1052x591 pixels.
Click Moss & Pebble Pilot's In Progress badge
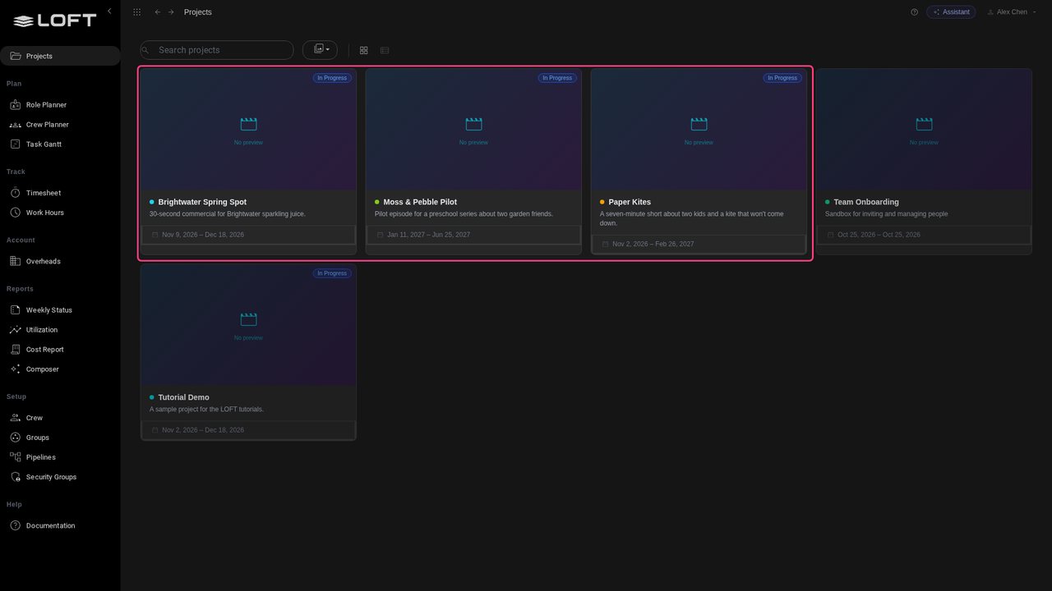(557, 78)
